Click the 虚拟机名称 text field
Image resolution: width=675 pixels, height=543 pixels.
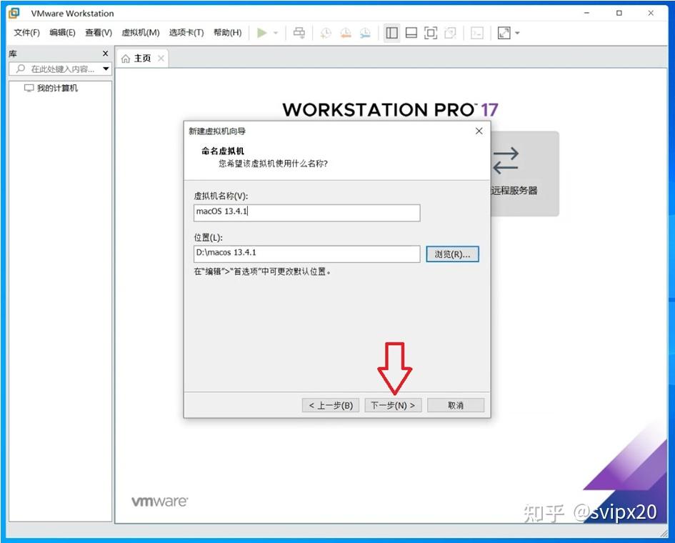click(307, 213)
